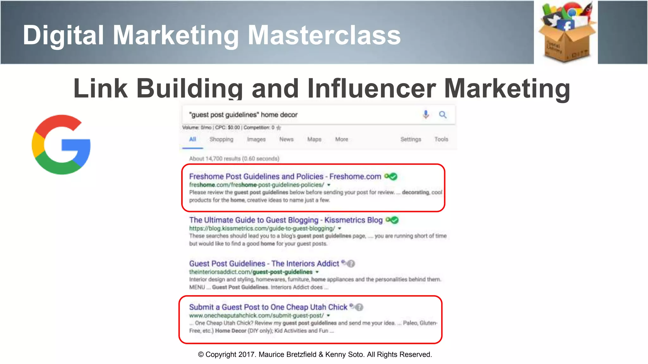Open the More search options menu
Image resolution: width=648 pixels, height=364 pixels.
[342, 139]
